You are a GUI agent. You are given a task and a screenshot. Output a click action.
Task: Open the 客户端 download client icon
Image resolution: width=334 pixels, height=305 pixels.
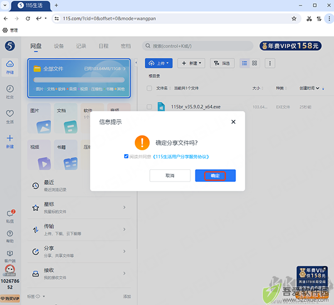10,256
